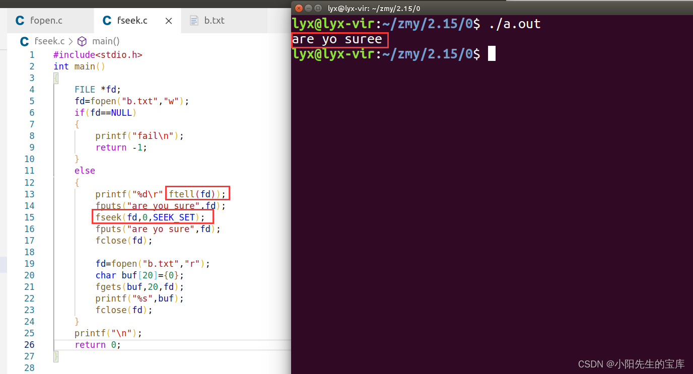Image resolution: width=693 pixels, height=374 pixels.
Task: Click the printf("%s",buf) line
Action: pyautogui.click(x=140, y=298)
